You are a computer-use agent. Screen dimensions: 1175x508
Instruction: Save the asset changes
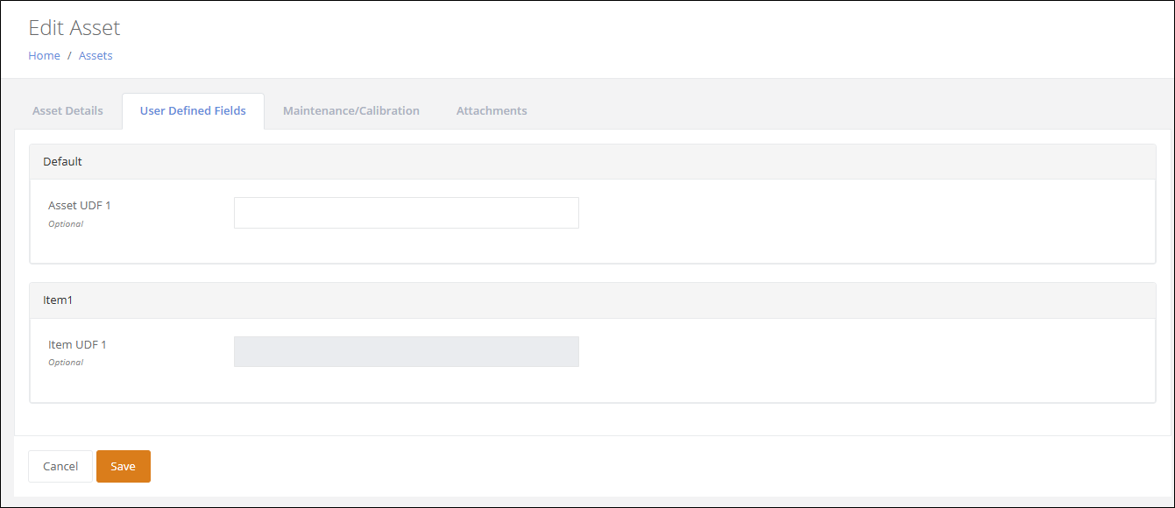[x=124, y=466]
